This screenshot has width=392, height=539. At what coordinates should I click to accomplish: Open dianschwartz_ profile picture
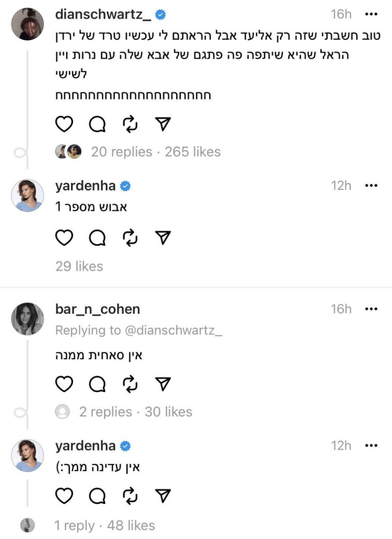tap(27, 24)
